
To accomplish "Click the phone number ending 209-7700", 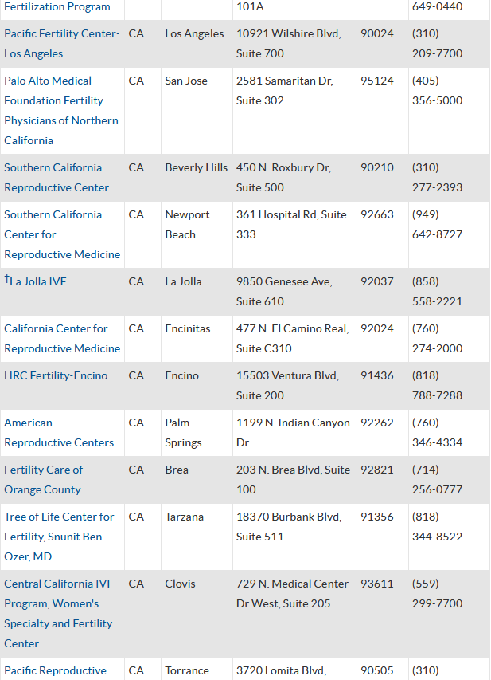I will coord(437,53).
